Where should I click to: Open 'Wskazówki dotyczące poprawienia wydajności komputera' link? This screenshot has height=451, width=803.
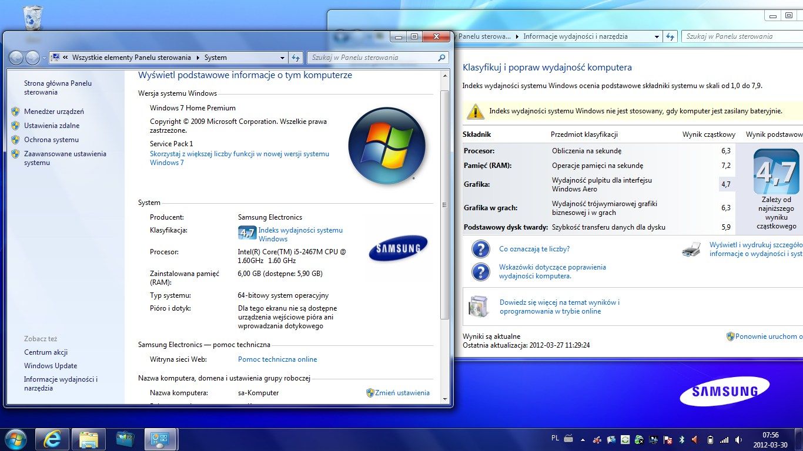(553, 271)
